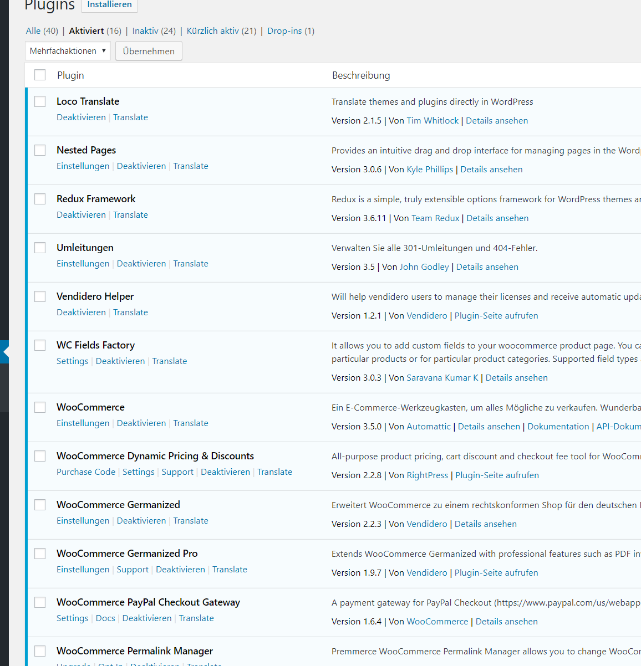Click the Version 3.5.0 text for WooCommerce
This screenshot has width=641, height=666.
357,427
